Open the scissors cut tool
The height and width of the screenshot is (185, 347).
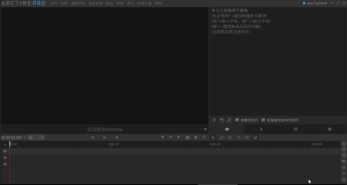pyautogui.click(x=230, y=137)
